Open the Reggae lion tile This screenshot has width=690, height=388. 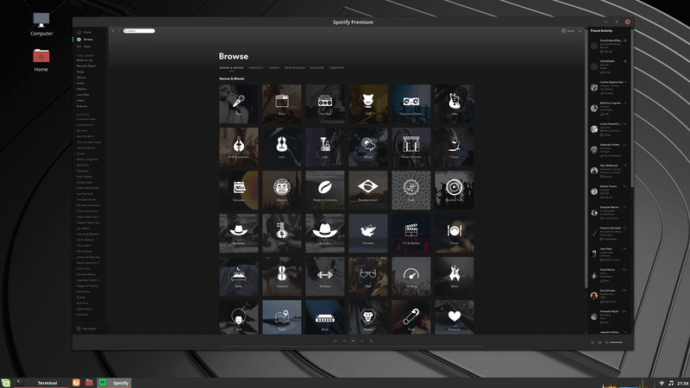coord(368,317)
